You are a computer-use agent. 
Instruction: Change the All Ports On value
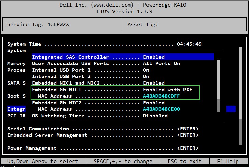tap(162, 63)
